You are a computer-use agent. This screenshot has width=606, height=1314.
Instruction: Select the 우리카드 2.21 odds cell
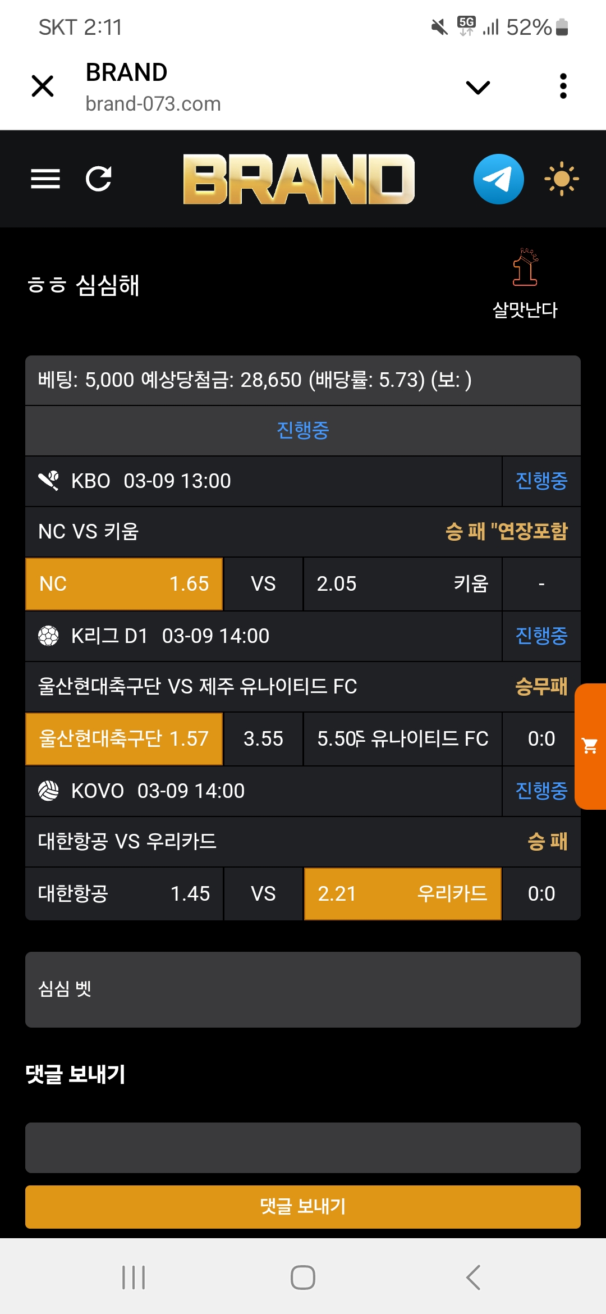(402, 894)
